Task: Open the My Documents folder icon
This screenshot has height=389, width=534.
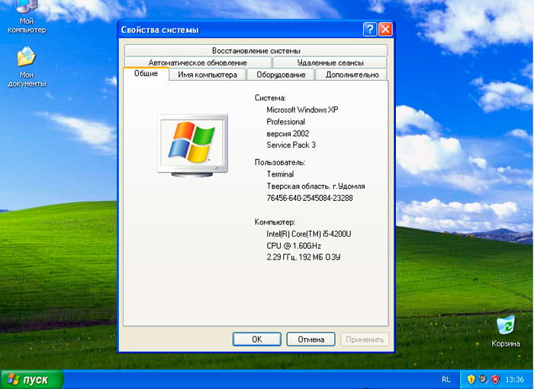Action: pos(27,67)
